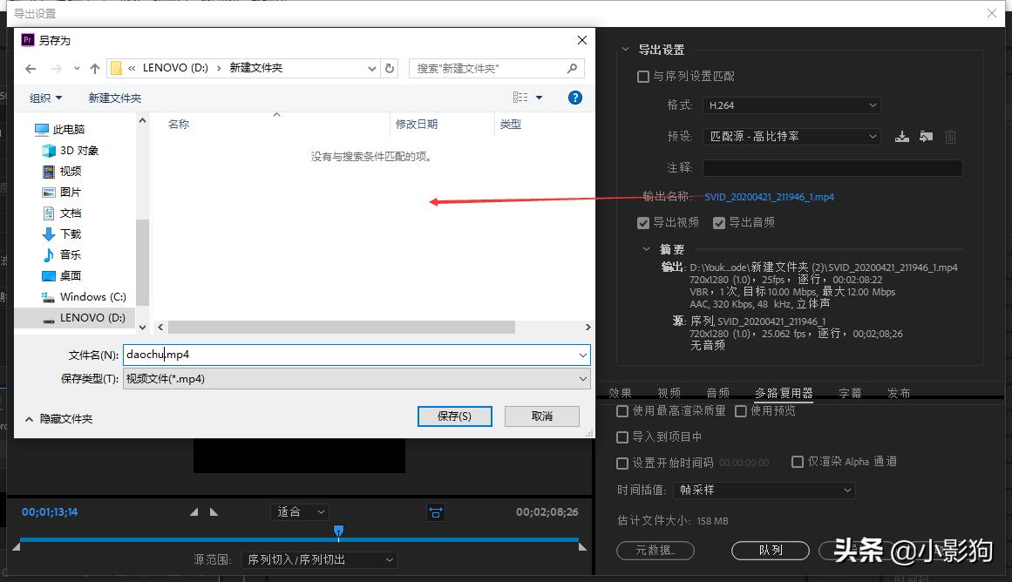The width and height of the screenshot is (1012, 582).
Task: Open 格式 H.264 dropdown
Action: click(792, 105)
